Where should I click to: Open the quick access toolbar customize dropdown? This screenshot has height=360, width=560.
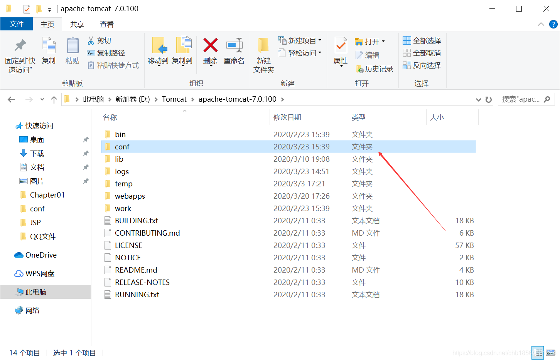coord(49,9)
